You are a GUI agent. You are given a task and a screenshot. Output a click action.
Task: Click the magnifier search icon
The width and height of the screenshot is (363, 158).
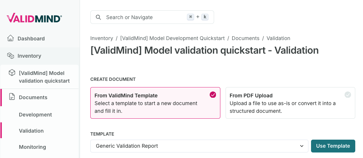98,17
